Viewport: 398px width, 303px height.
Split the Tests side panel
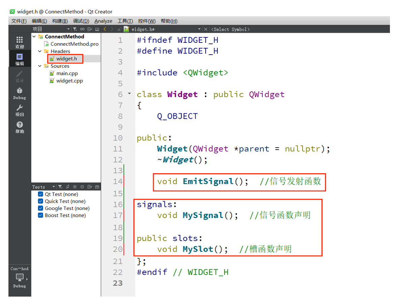tap(90, 187)
